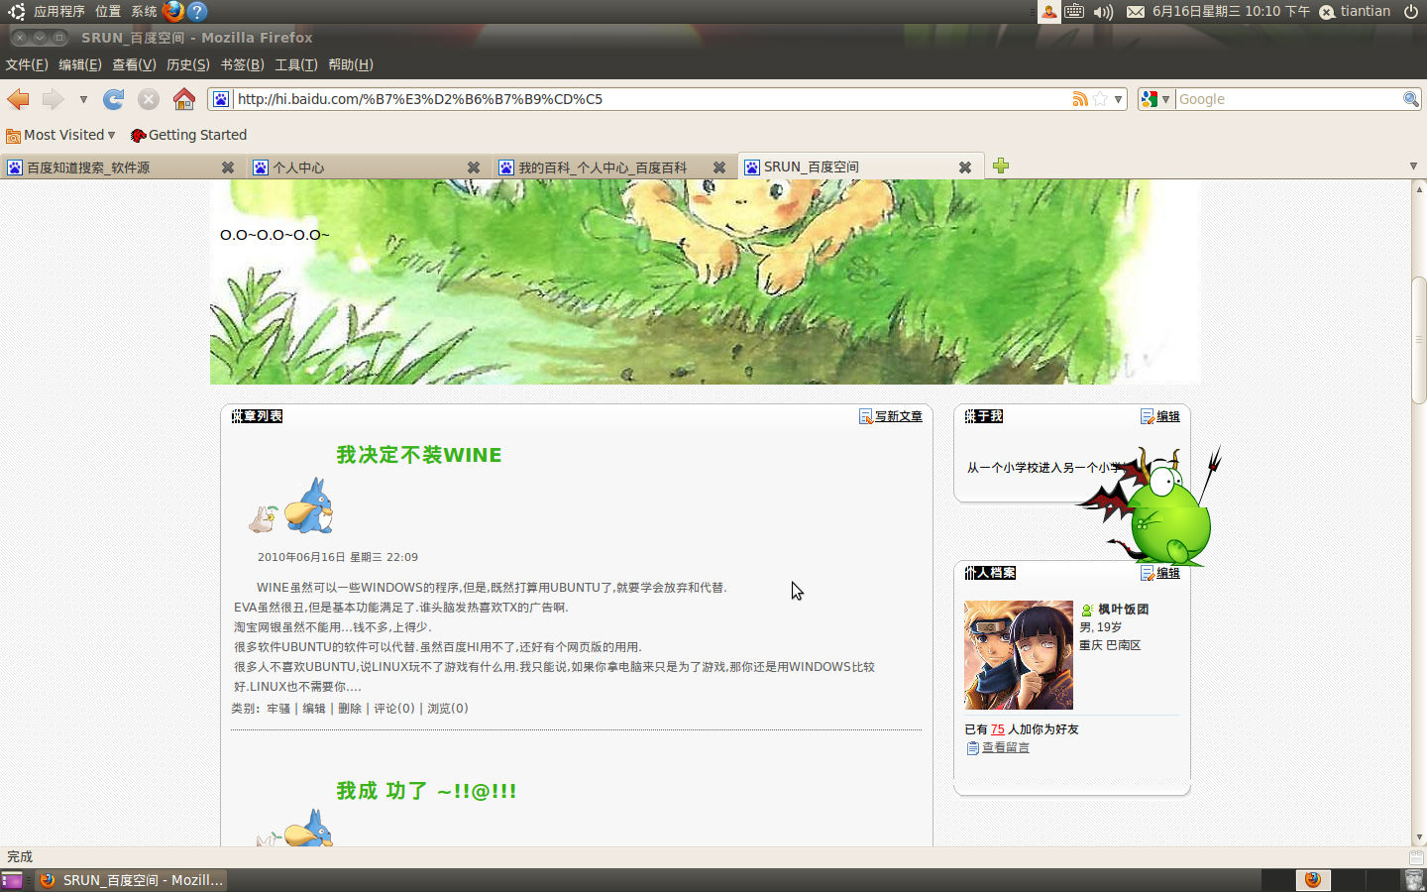Open the 工具(T) menu
This screenshot has height=892, width=1427.
pyautogui.click(x=296, y=64)
